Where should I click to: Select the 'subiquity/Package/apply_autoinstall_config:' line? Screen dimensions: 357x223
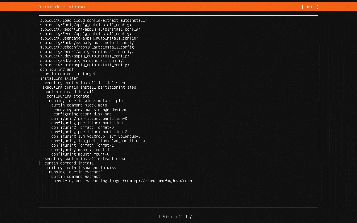(x=88, y=43)
